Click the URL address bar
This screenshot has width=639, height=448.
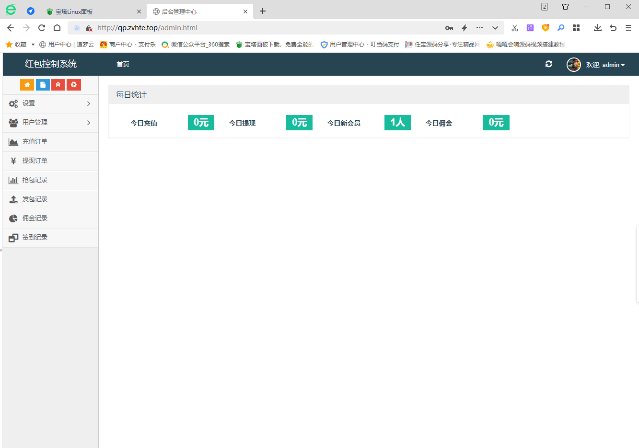pos(264,28)
